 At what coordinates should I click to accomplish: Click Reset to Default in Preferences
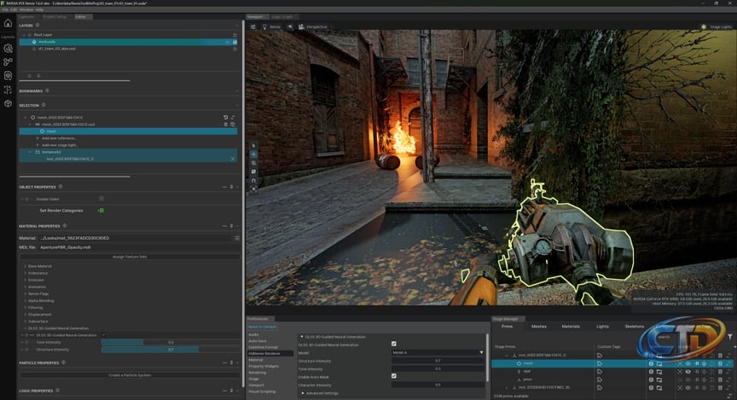point(262,327)
